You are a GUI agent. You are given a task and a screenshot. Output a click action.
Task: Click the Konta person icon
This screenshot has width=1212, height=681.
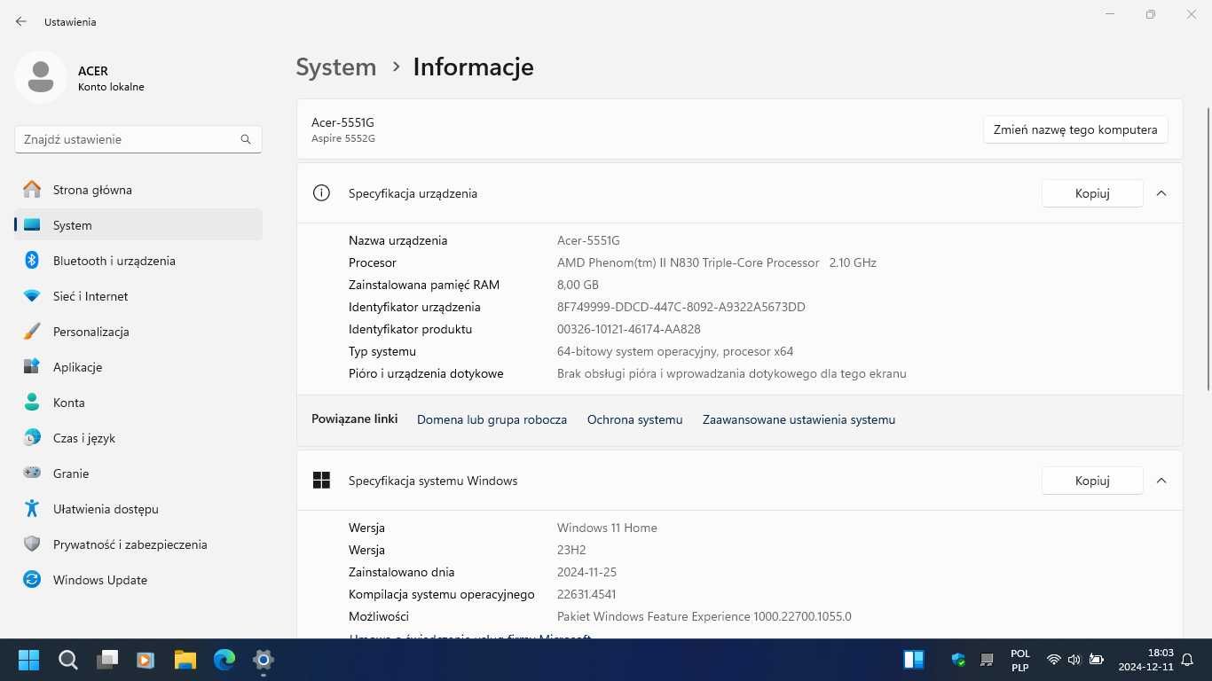click(x=32, y=402)
